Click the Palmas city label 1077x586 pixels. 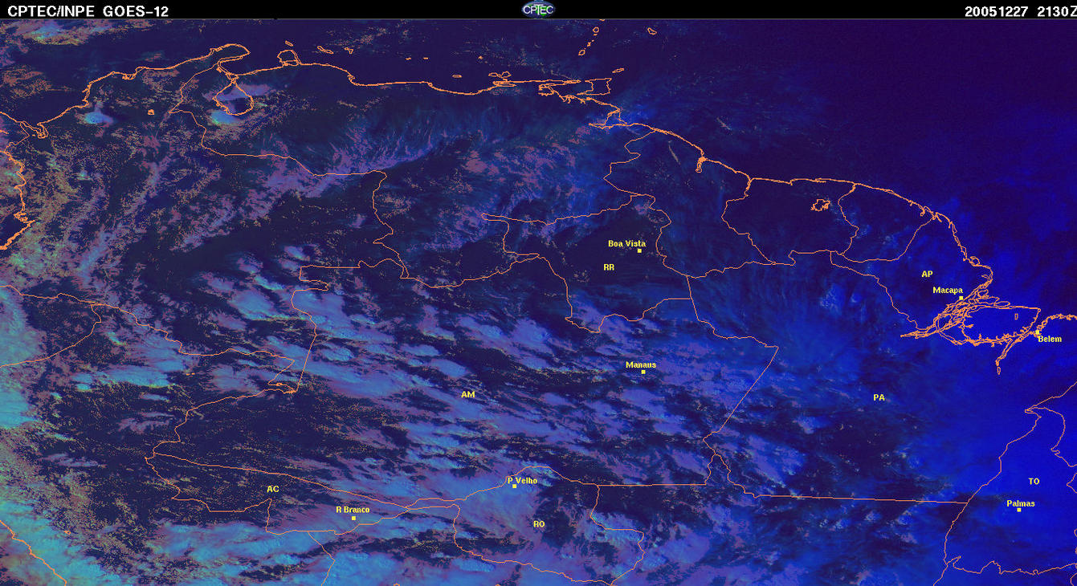click(x=1021, y=503)
